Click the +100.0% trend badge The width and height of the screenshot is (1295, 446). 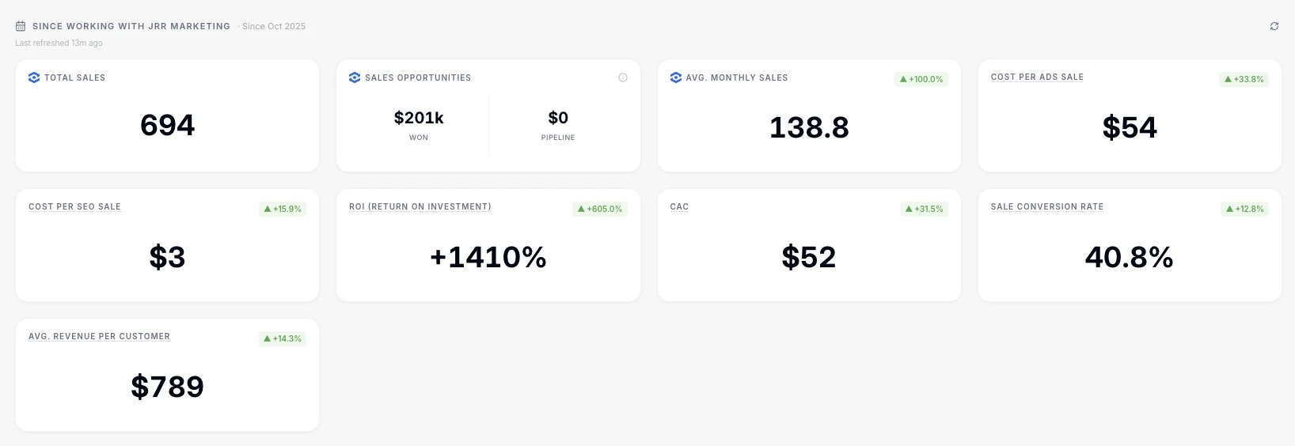tap(921, 79)
